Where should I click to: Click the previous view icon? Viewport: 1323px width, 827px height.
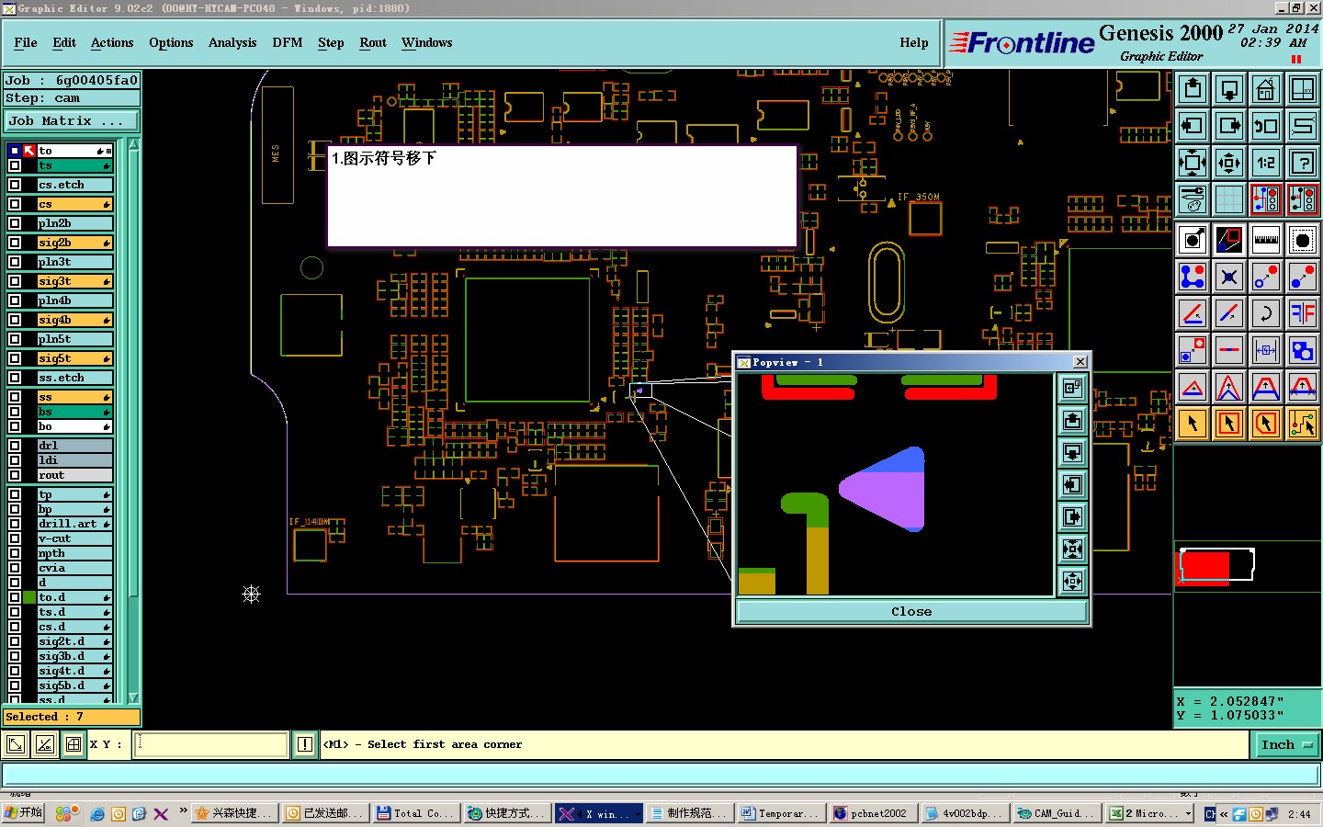pyautogui.click(x=1266, y=126)
